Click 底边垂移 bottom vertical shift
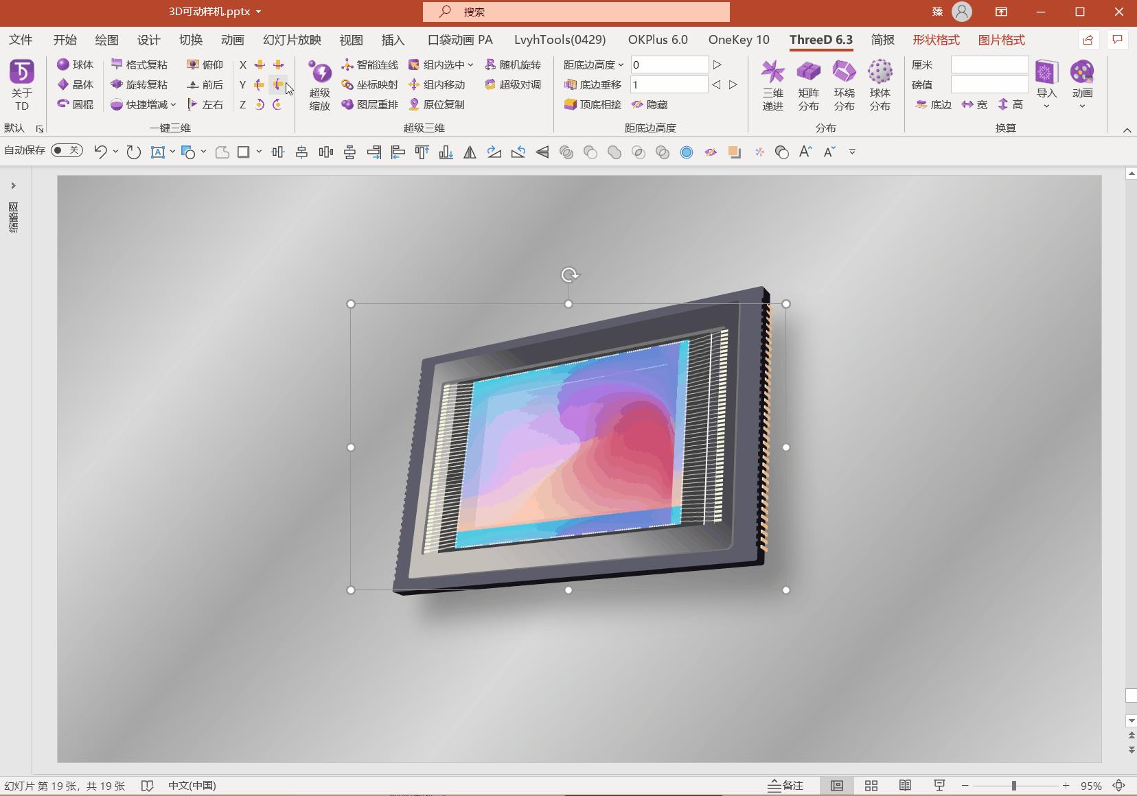The height and width of the screenshot is (796, 1137). tap(593, 84)
